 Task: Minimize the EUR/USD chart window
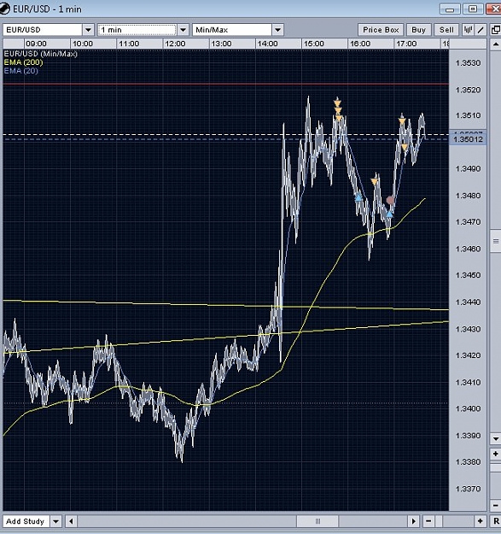450,9
